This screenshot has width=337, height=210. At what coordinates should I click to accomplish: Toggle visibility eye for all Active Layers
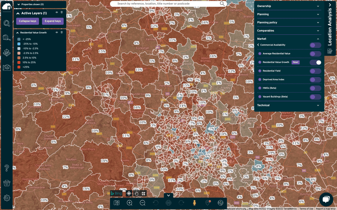tap(57, 13)
